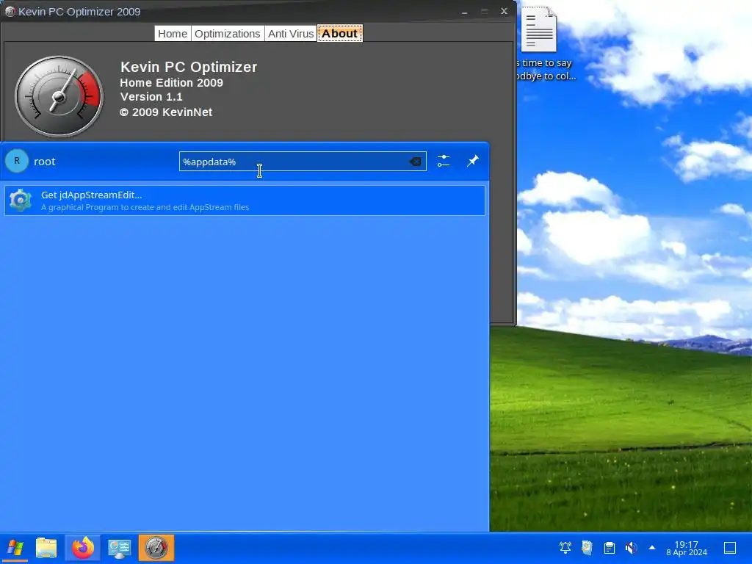Click the show desktop button
Viewport: 752px width, 564px height.
(730, 548)
